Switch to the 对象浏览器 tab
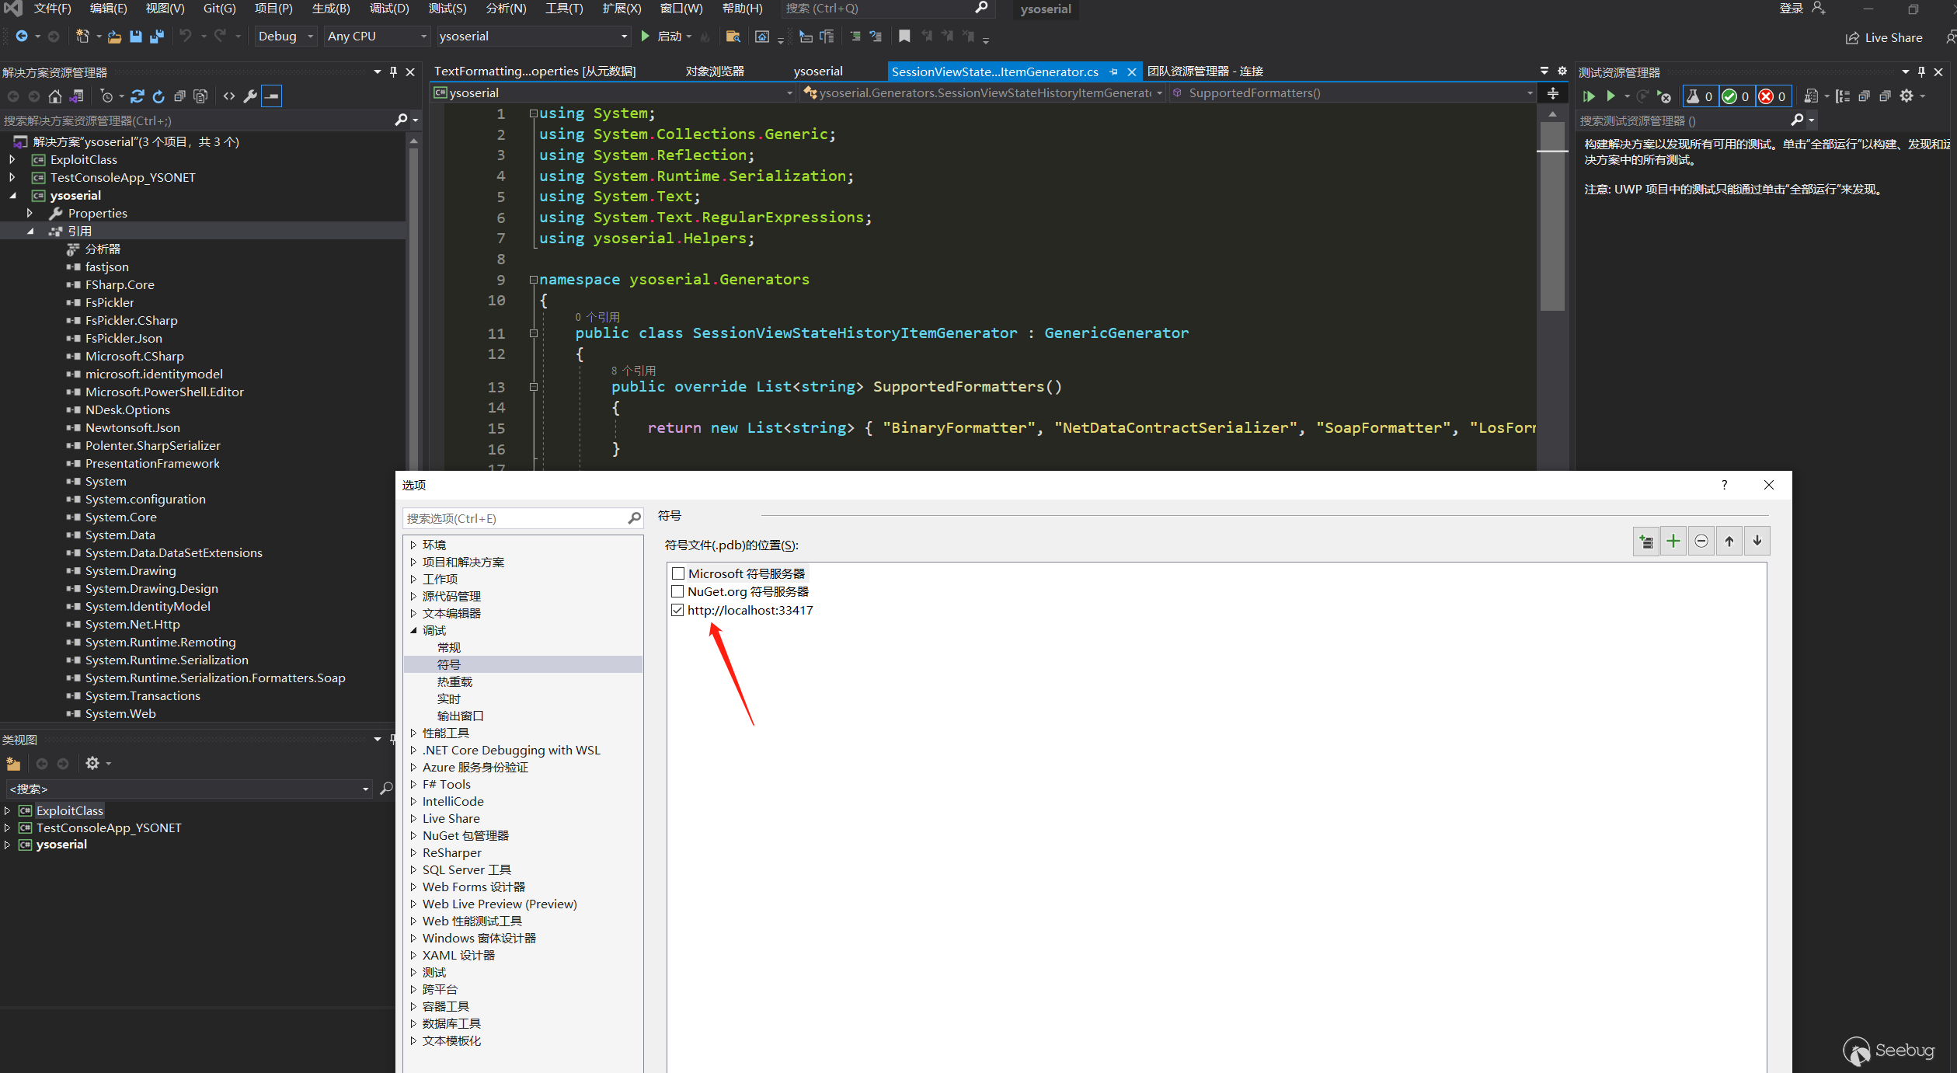The width and height of the screenshot is (1957, 1073). pos(714,71)
